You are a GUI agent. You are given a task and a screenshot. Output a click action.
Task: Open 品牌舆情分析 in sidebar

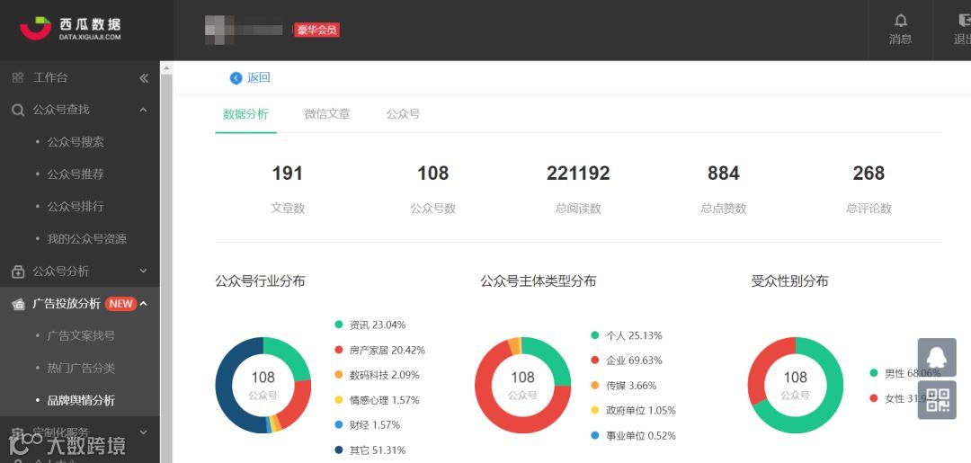tap(81, 400)
